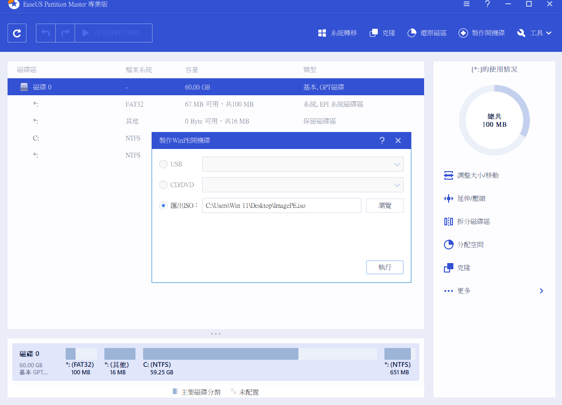Choose 拆分磁碟區 split partition action
562x405 pixels.
click(x=467, y=222)
